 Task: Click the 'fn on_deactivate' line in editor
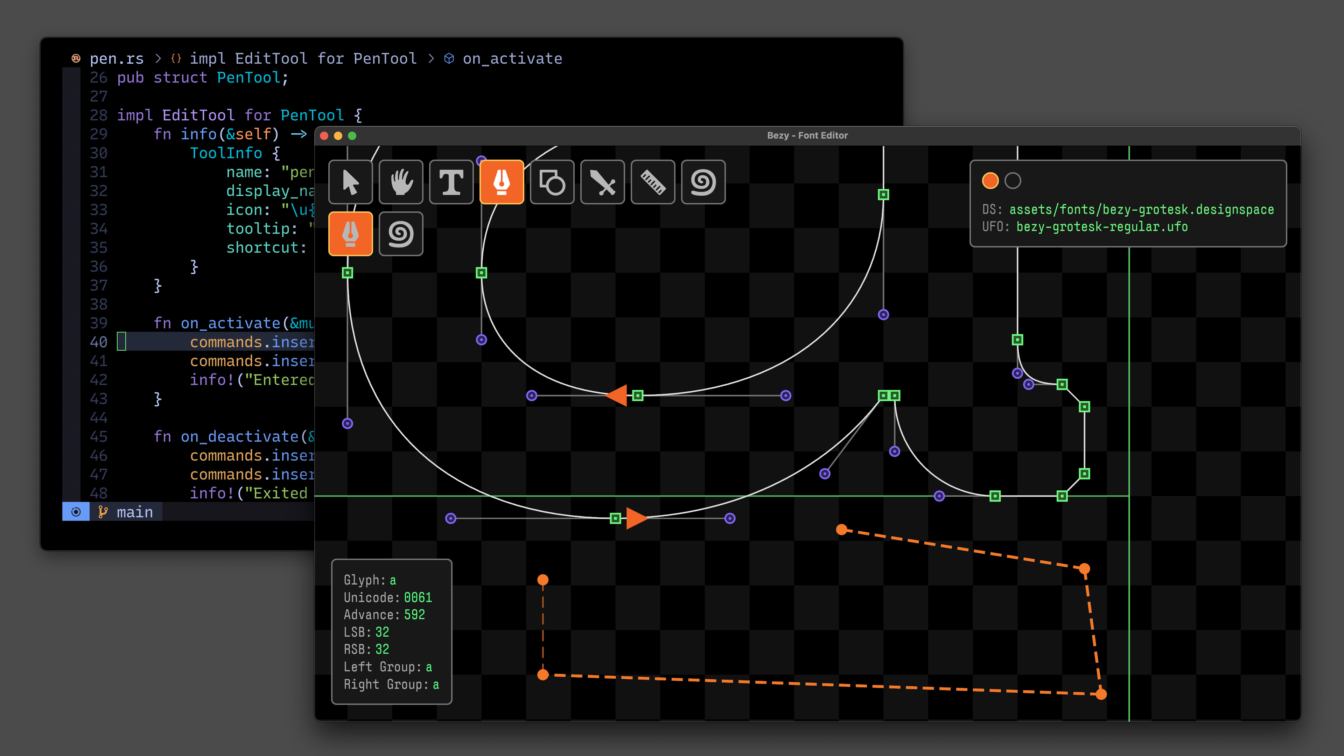234,437
